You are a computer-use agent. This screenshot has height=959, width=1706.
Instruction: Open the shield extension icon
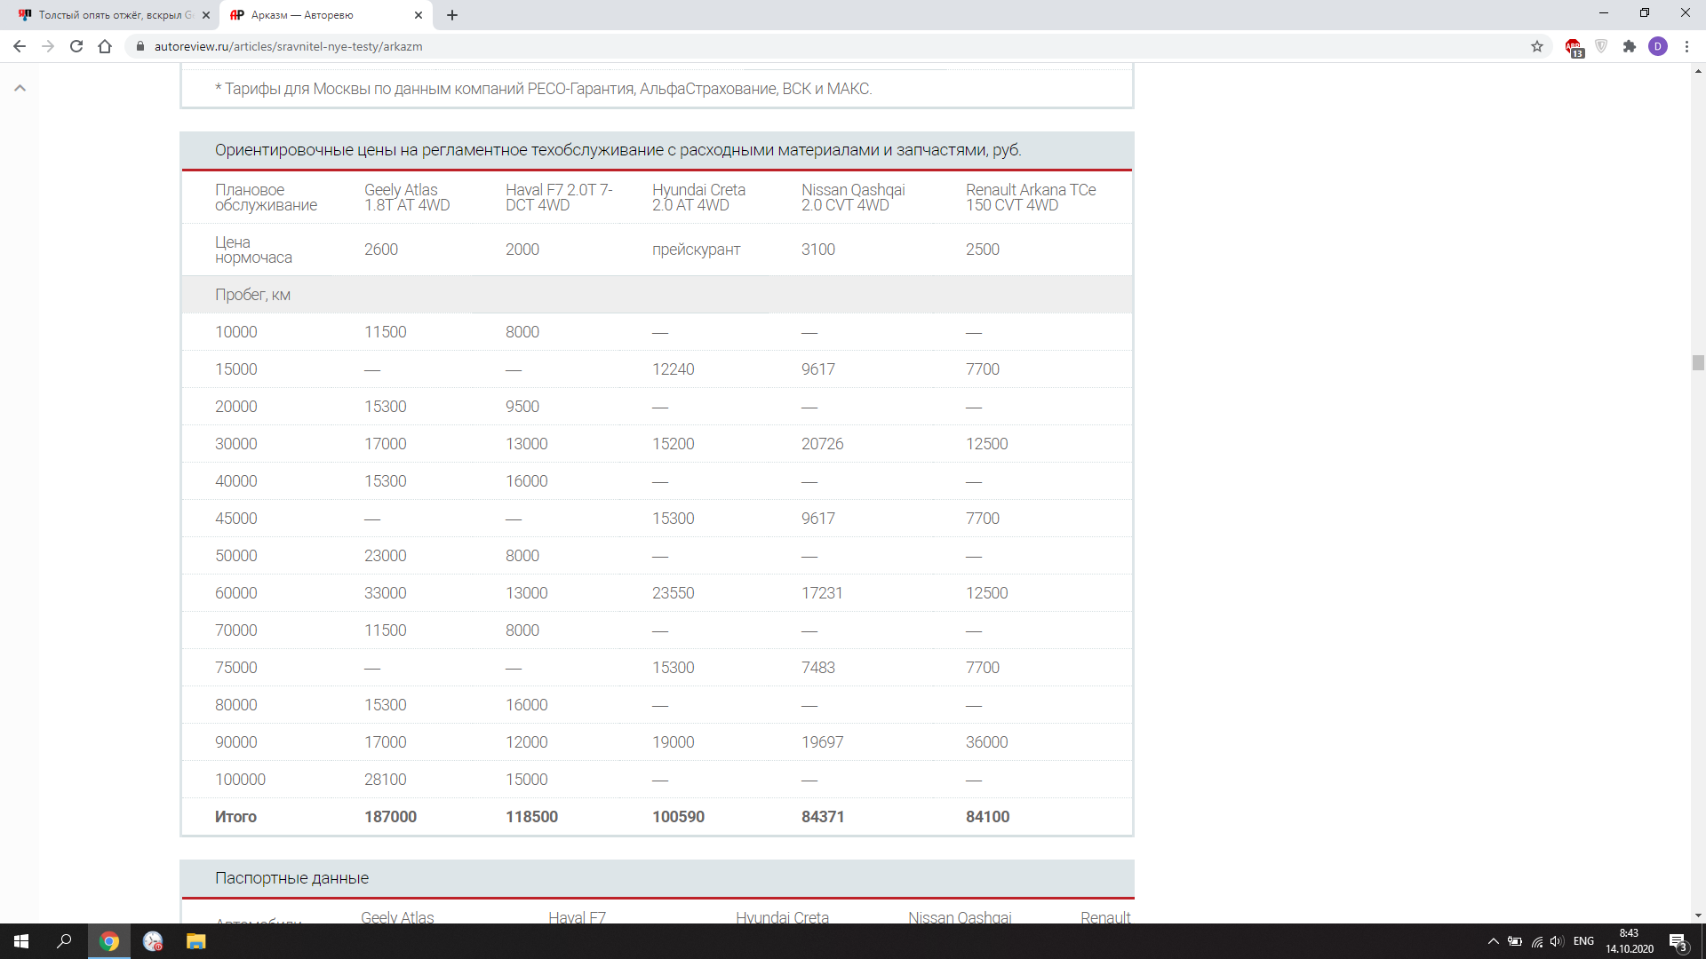[1601, 46]
